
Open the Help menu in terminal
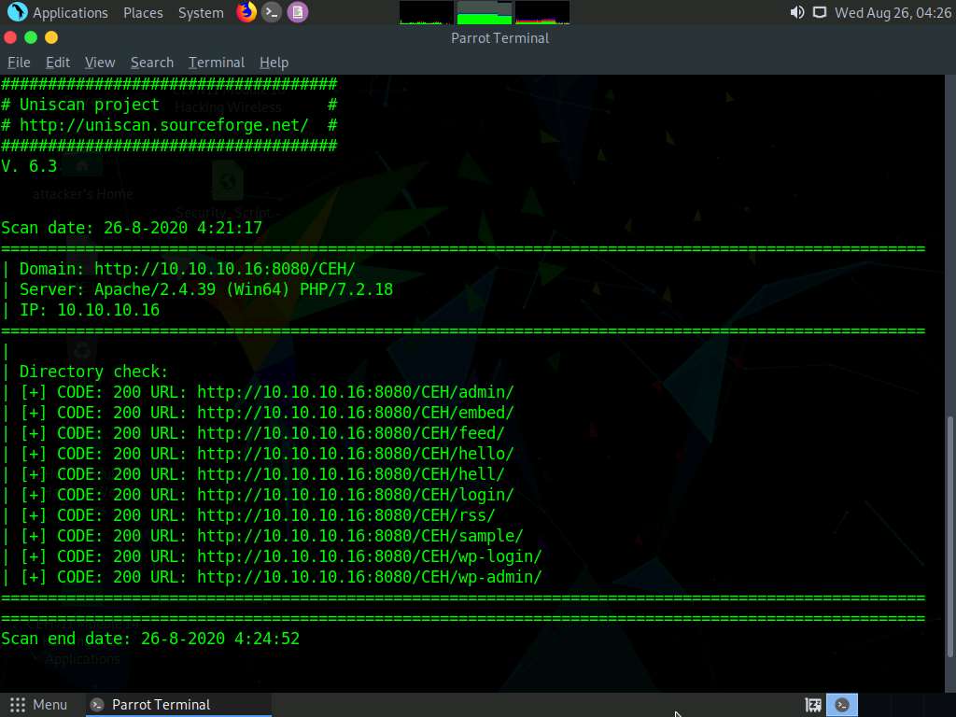[x=274, y=63]
